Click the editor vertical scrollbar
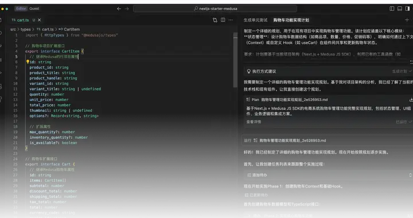Viewport: 413px width, 218px height. (235, 61)
